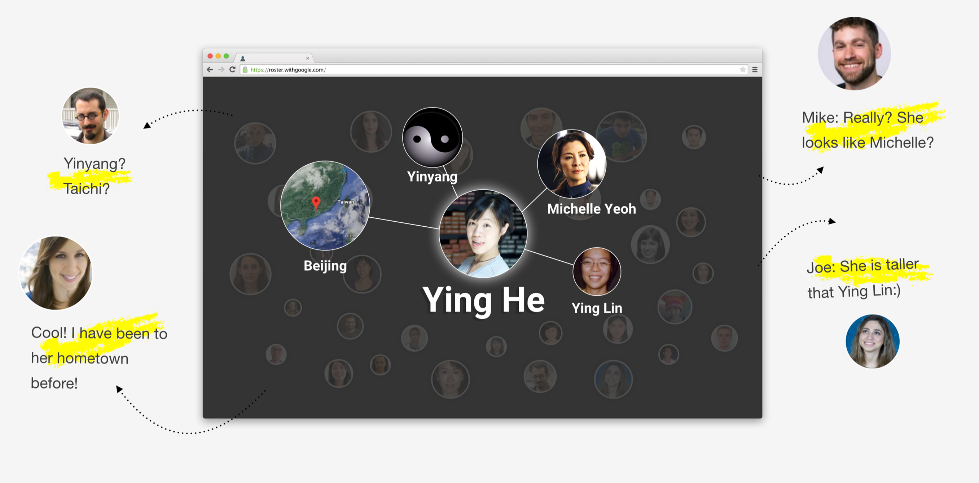Image resolution: width=979 pixels, height=483 pixels.
Task: Click the Michelle Yeoh name label
Action: tap(591, 209)
